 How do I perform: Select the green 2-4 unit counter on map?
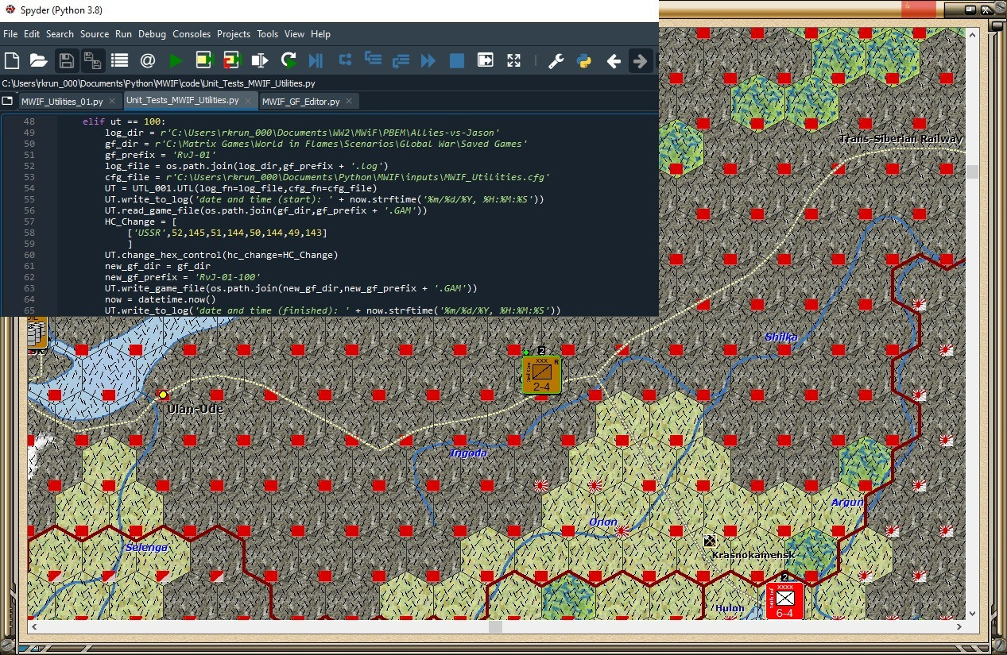[542, 375]
